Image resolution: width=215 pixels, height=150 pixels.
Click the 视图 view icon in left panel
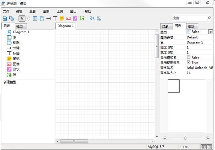tap(9, 43)
